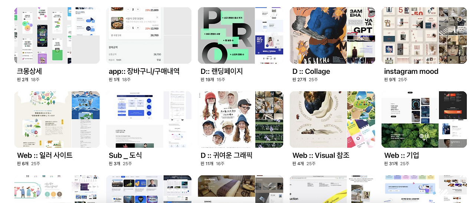Select the '핀 9개 25주' pin count text
This screenshot has height=203, width=475.
click(x=396, y=79)
